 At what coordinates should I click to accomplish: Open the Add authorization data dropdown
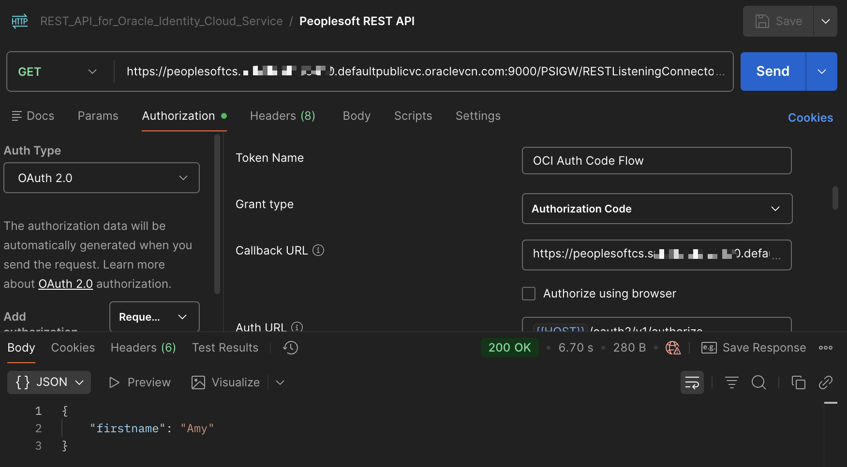click(154, 317)
